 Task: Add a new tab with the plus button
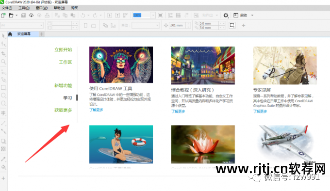41,34
